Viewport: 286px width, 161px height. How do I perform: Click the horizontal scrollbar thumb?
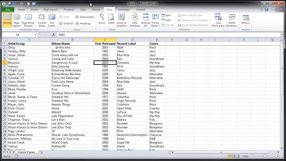tap(221, 152)
